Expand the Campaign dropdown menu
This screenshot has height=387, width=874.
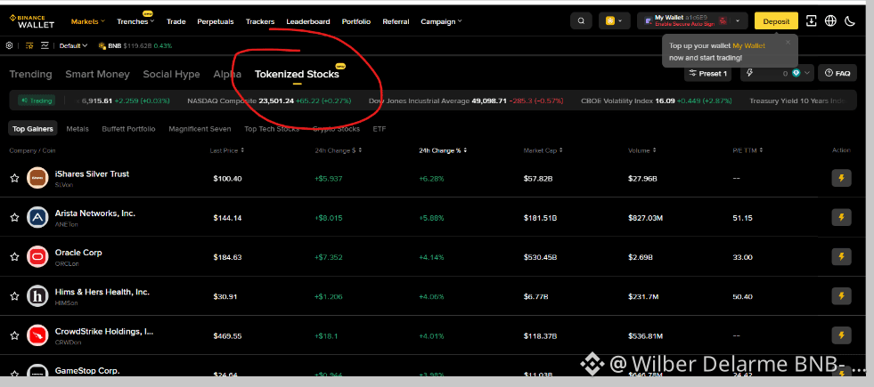tap(441, 21)
